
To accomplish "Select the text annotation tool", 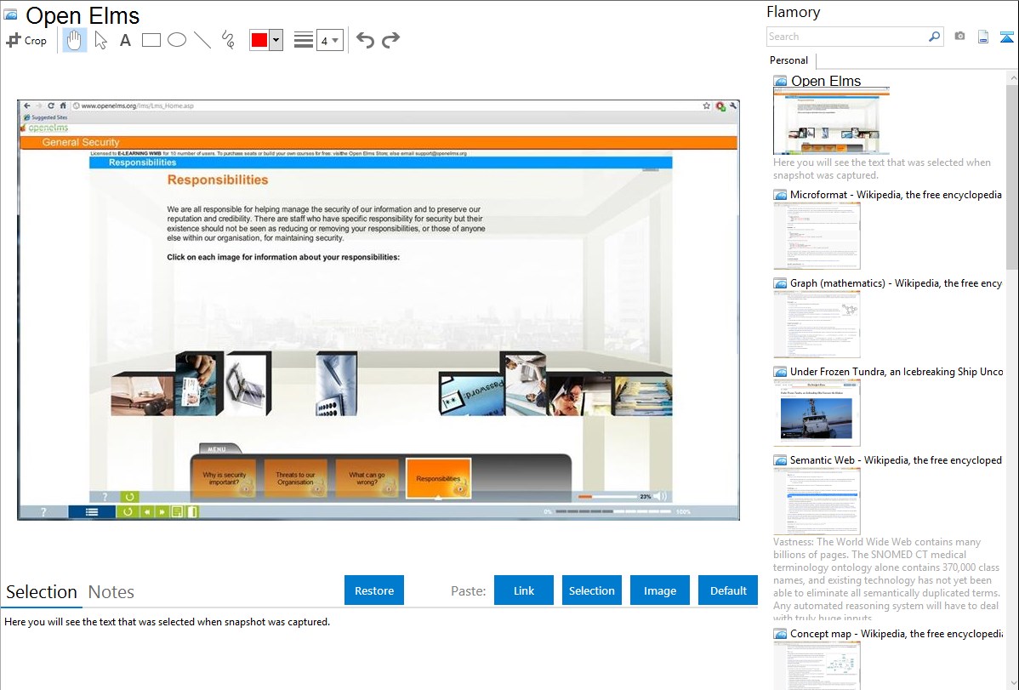I will point(125,40).
